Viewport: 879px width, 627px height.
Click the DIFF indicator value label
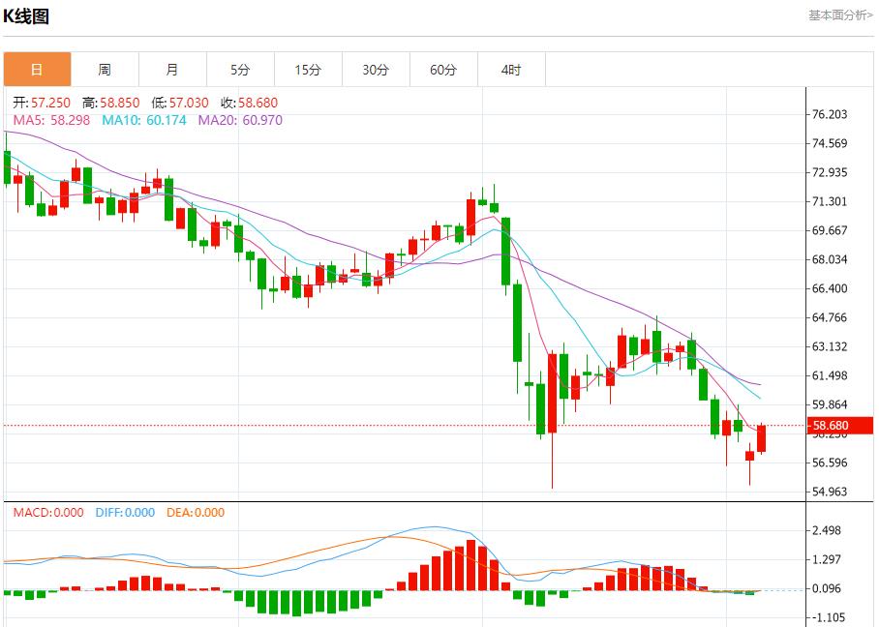pos(125,513)
